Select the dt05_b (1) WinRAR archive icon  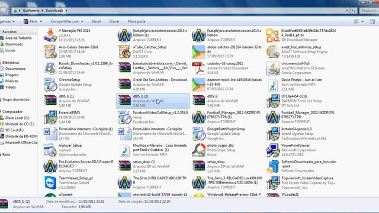(50, 101)
